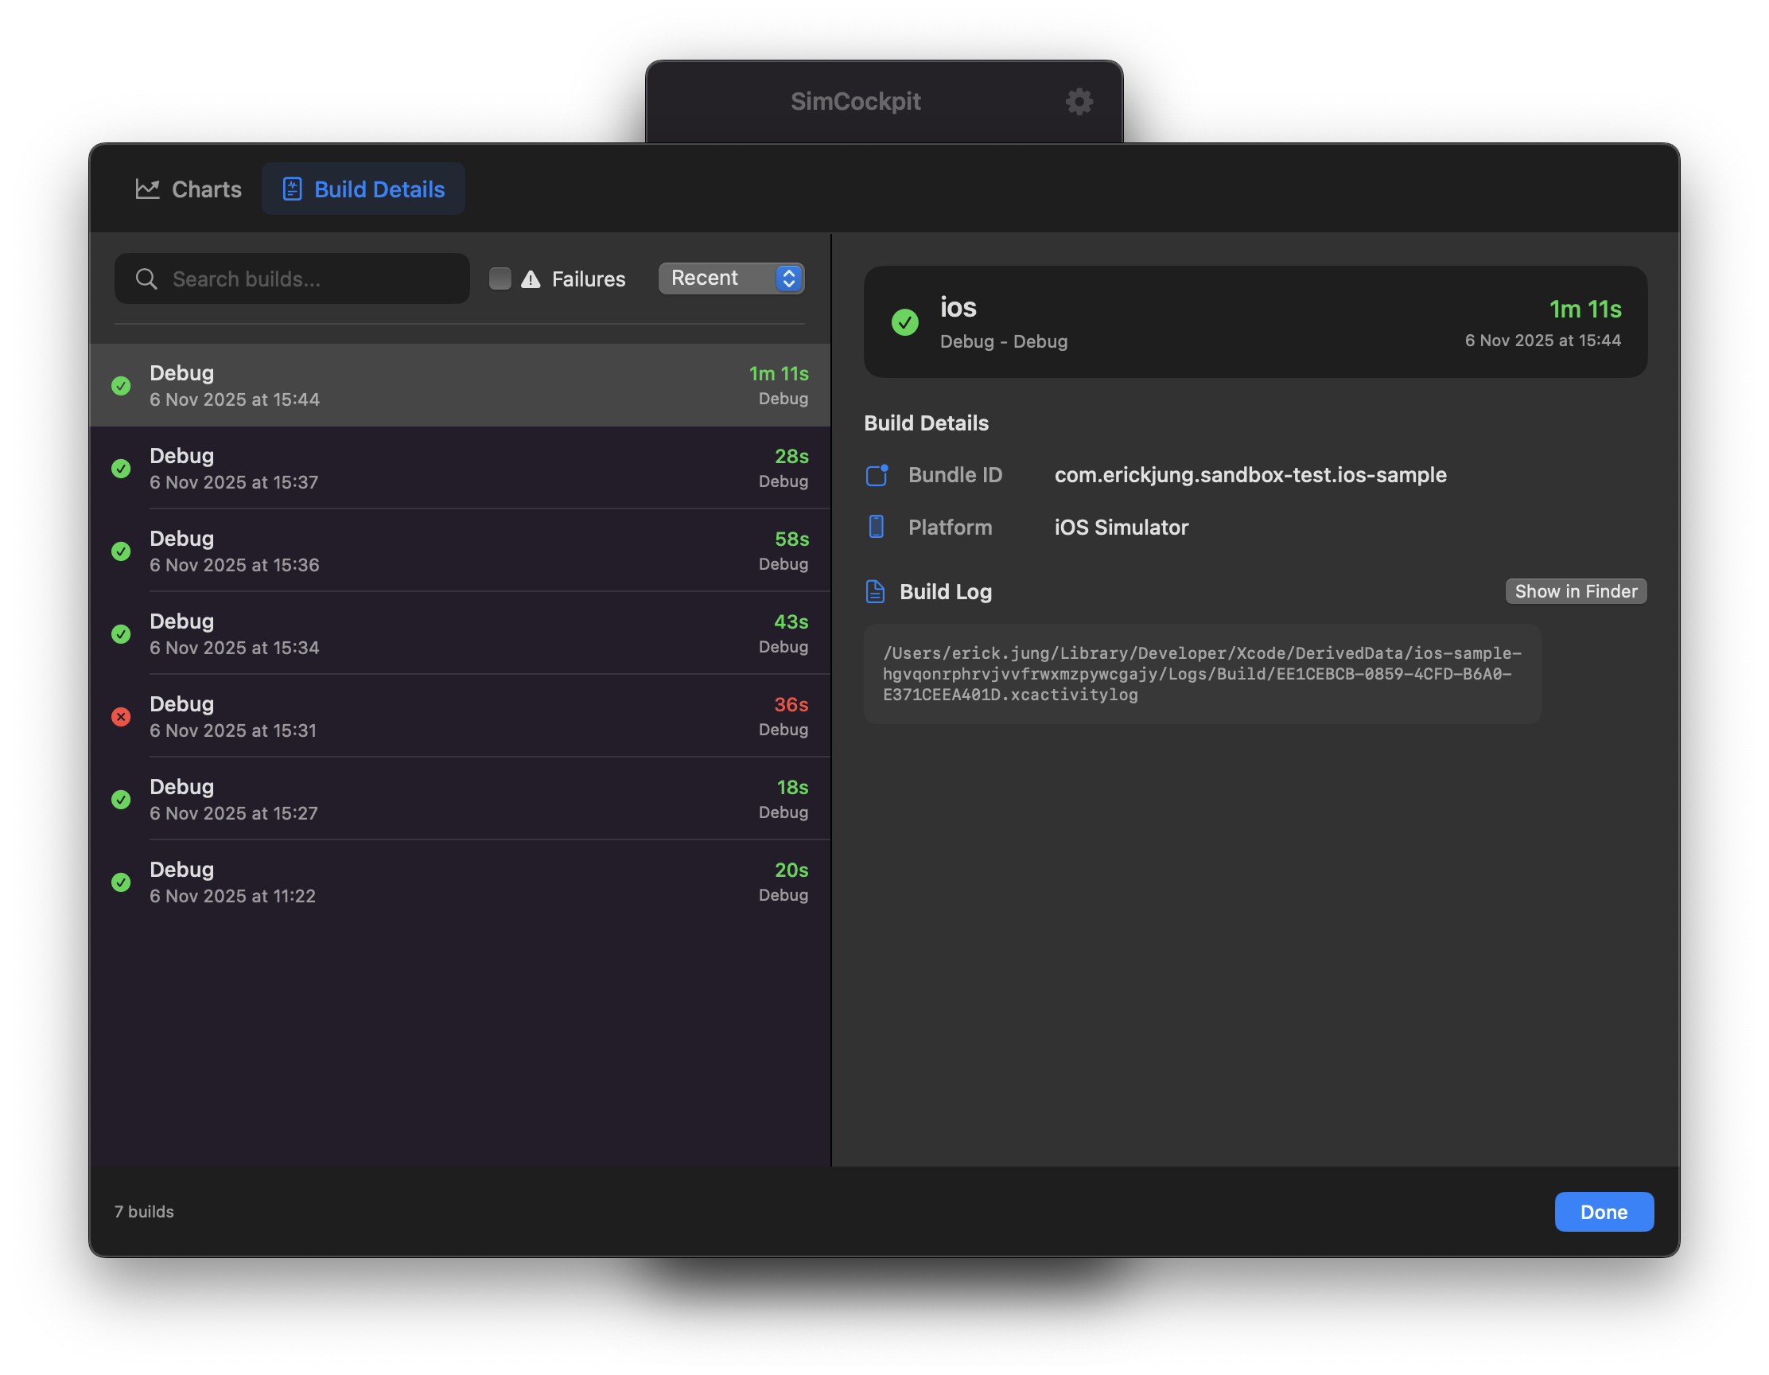
Task: Open SimCockpit settings gear icon
Action: tap(1079, 101)
